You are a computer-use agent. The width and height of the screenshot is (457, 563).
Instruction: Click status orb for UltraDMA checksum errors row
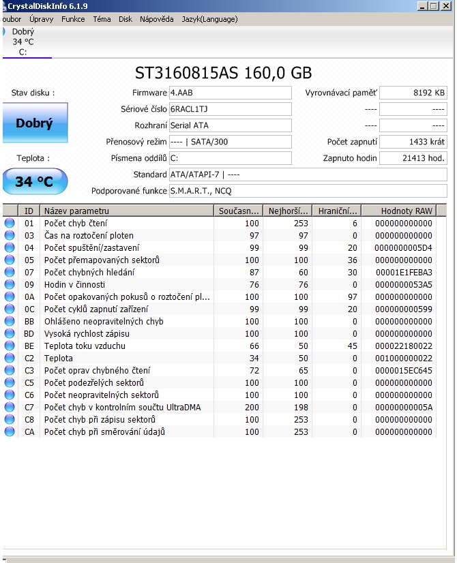(10, 407)
